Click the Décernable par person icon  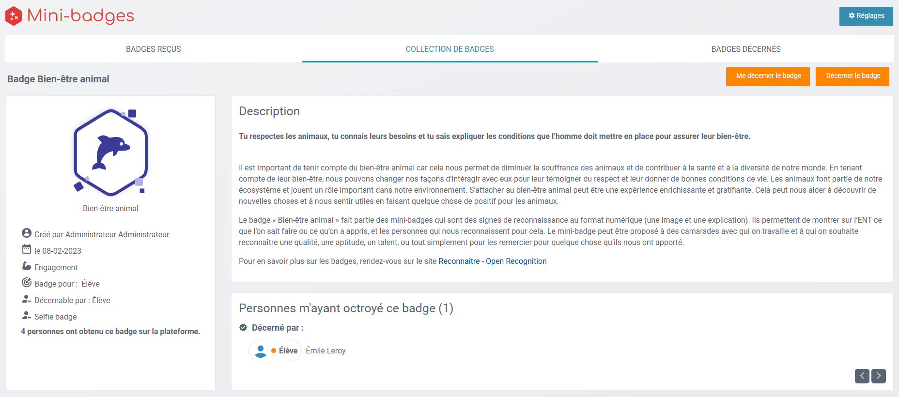pos(27,299)
